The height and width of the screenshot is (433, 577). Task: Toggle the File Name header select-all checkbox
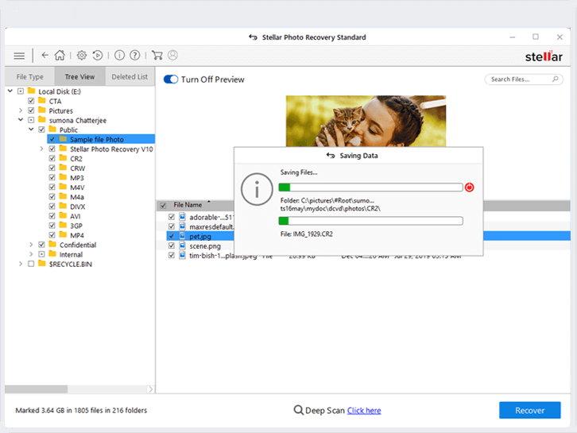163,205
